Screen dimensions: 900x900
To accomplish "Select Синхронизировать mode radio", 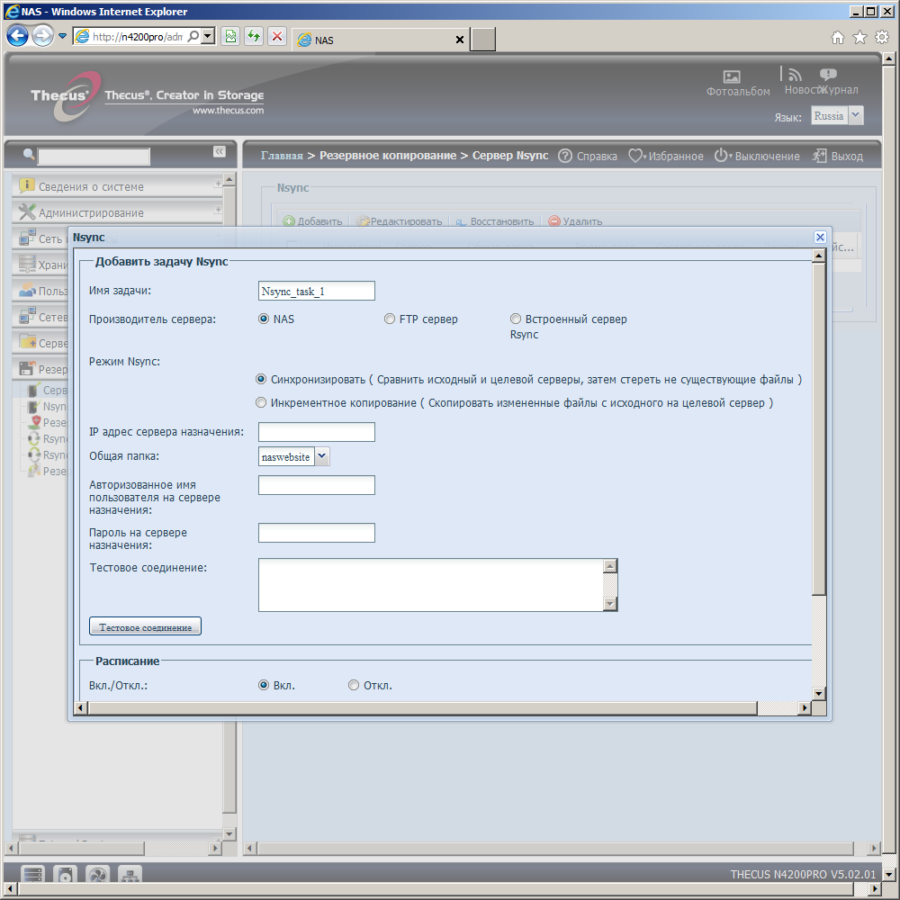I will [261, 380].
